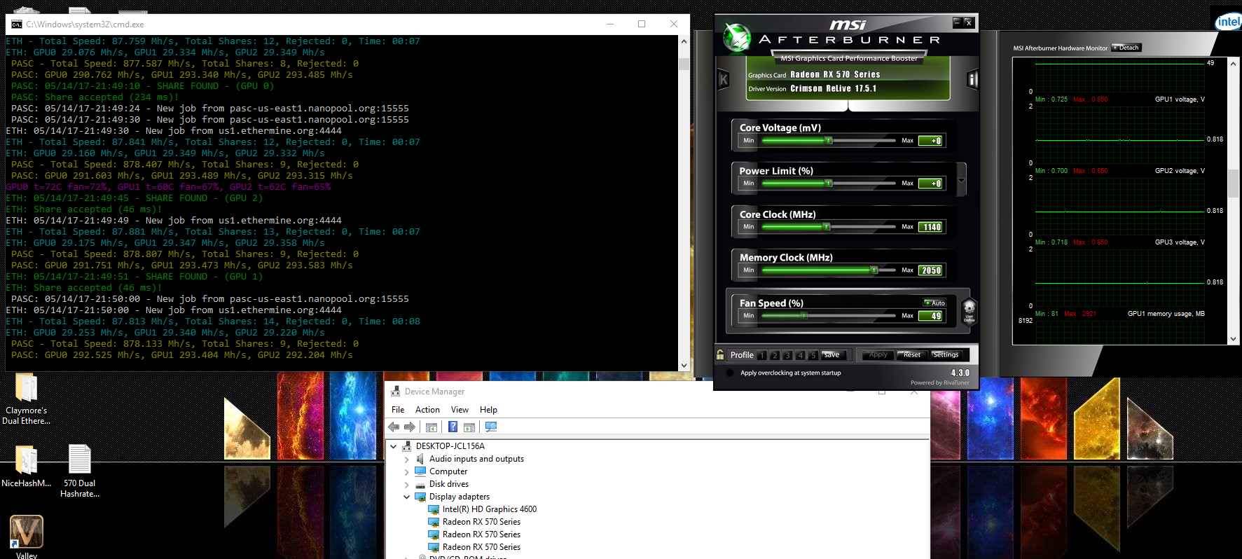
Task: Click the Hardware Monitor scrollbar down arrow
Action: [x=1233, y=339]
